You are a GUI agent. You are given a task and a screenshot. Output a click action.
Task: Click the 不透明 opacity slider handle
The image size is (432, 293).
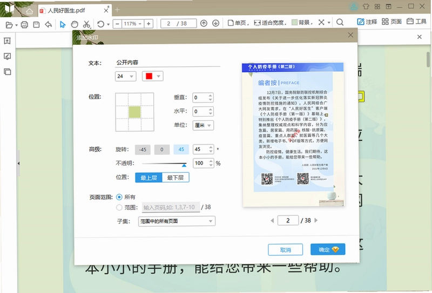coord(184,165)
